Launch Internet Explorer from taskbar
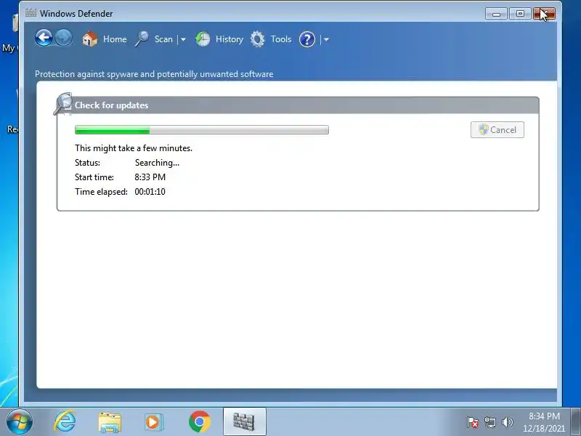This screenshot has height=436, width=581. click(x=65, y=421)
